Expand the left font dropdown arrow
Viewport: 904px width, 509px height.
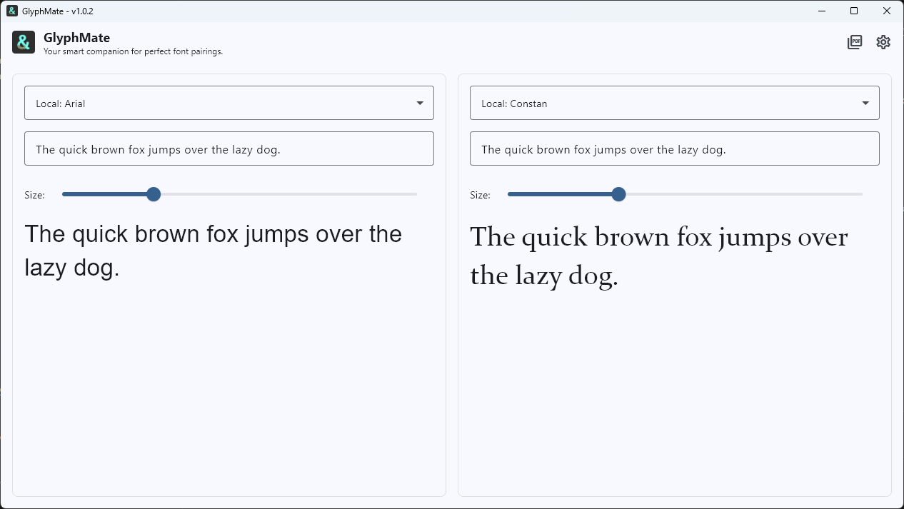(421, 104)
